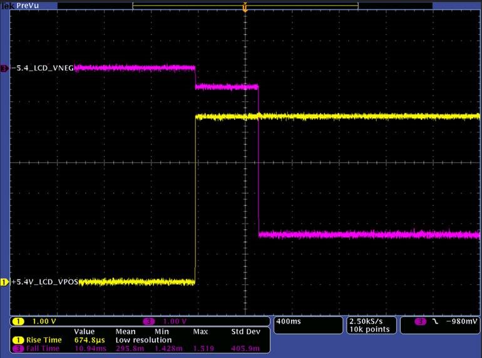Select the -5.4_LCD_VNEG waveform label
Viewport: 482px width, 358px height.
(42, 68)
